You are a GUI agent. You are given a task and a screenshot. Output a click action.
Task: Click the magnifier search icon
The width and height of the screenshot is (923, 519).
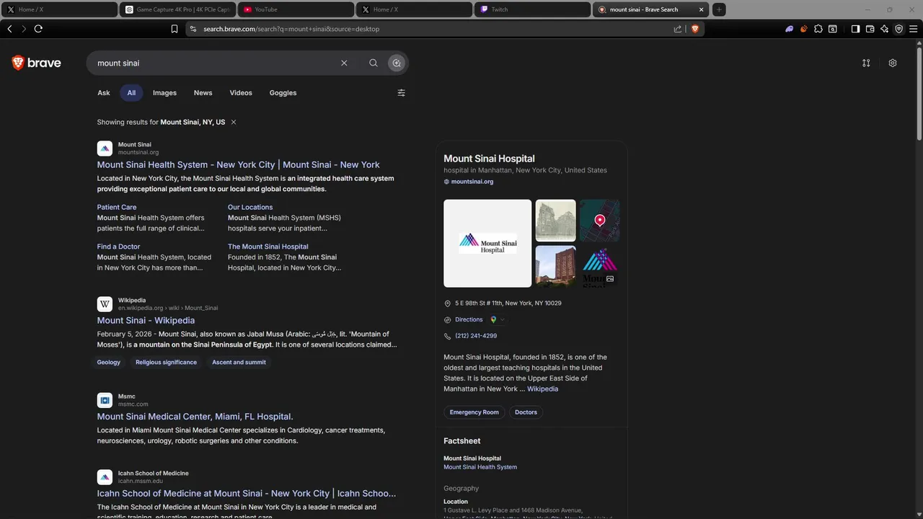click(374, 63)
